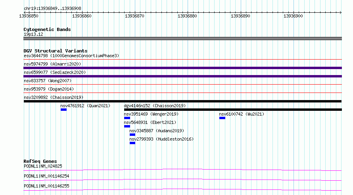Open nsv4761912 (Quan2021) label
The width and height of the screenshot is (353, 195).
point(85,106)
